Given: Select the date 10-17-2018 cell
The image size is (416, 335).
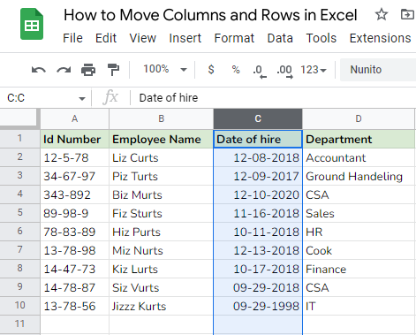Looking at the screenshot, I should (x=258, y=269).
